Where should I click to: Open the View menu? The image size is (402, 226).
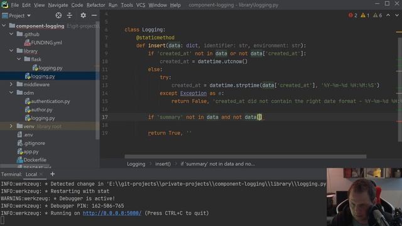tap(39, 5)
